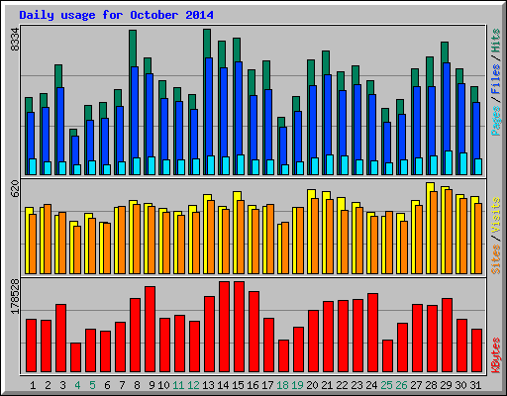This screenshot has height=396, width=507.
Task: Click day label 13 on the x-axis
Action: (x=208, y=385)
